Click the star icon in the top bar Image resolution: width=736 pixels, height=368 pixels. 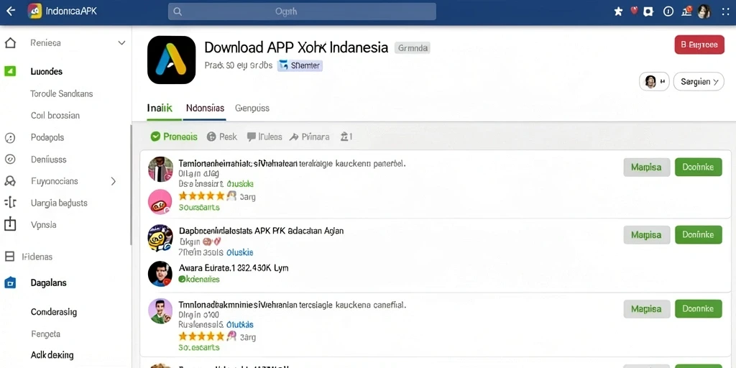618,11
